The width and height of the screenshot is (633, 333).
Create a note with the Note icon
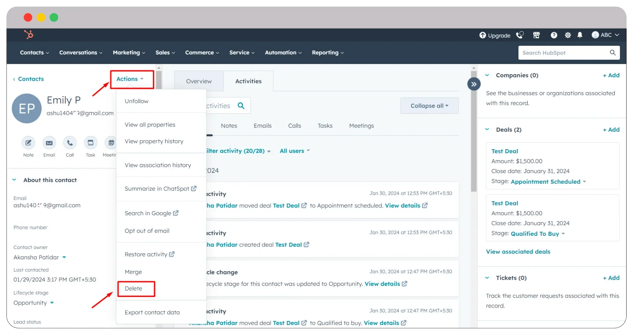[28, 142]
